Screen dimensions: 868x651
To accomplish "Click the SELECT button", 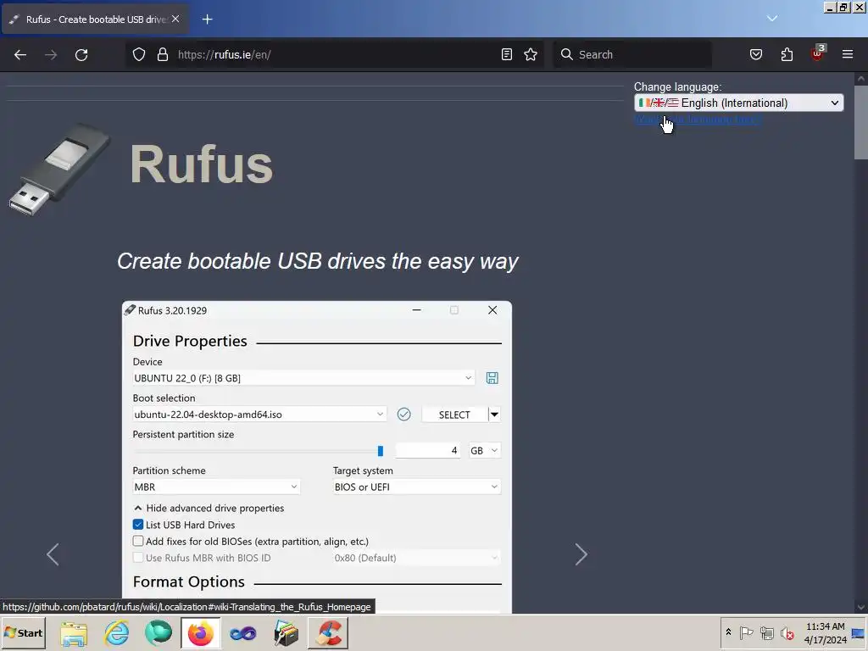I will 454,415.
